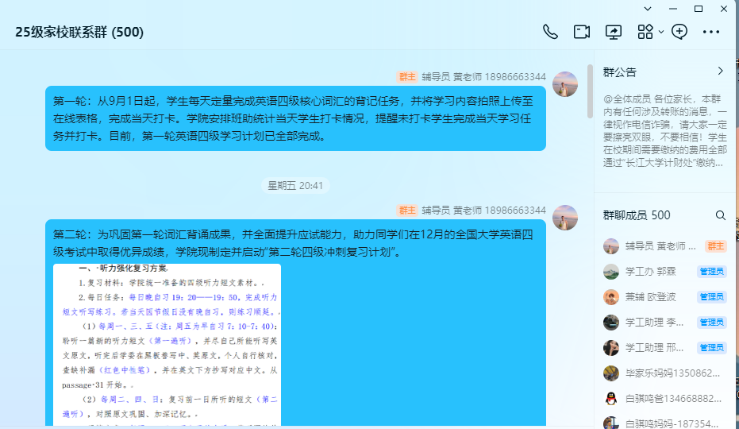Start a group voice call
The image size is (739, 429).
(x=550, y=32)
